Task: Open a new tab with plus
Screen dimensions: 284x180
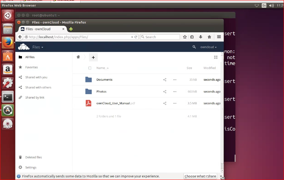Action: click(71, 29)
